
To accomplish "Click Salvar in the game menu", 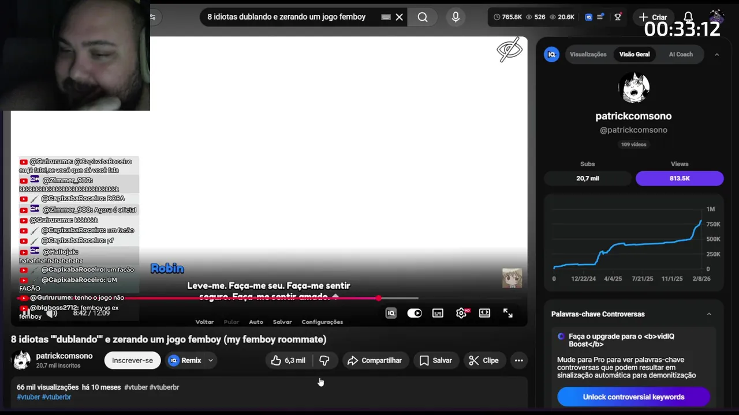I will pos(282,322).
